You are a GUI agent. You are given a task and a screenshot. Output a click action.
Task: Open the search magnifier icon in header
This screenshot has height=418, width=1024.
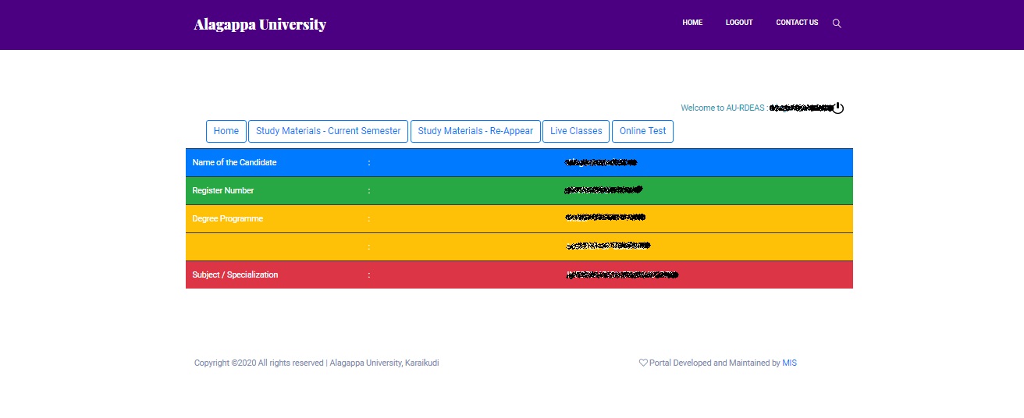point(837,23)
